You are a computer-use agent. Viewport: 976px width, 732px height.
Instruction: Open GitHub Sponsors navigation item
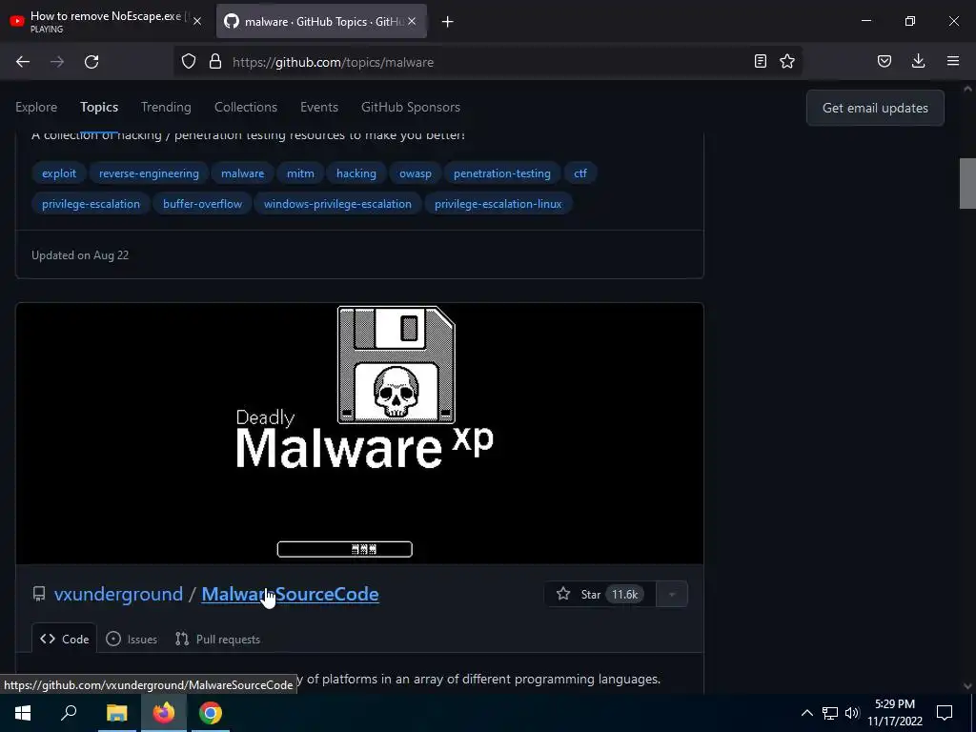411,107
